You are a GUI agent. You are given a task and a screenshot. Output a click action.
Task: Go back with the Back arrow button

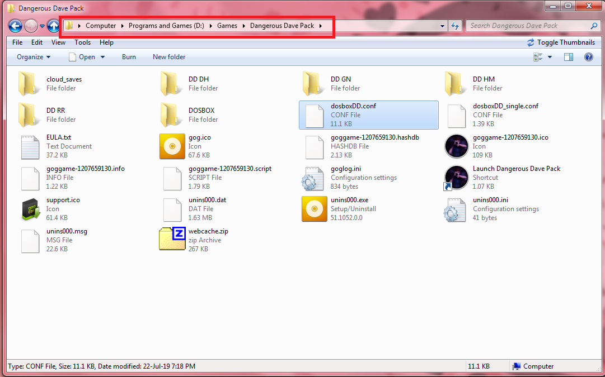point(16,26)
